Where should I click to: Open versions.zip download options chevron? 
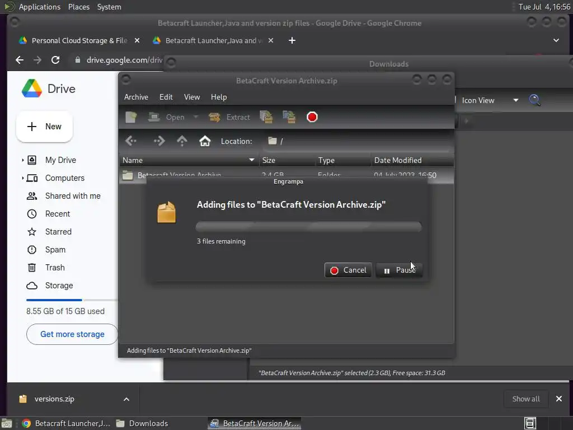[x=126, y=399]
